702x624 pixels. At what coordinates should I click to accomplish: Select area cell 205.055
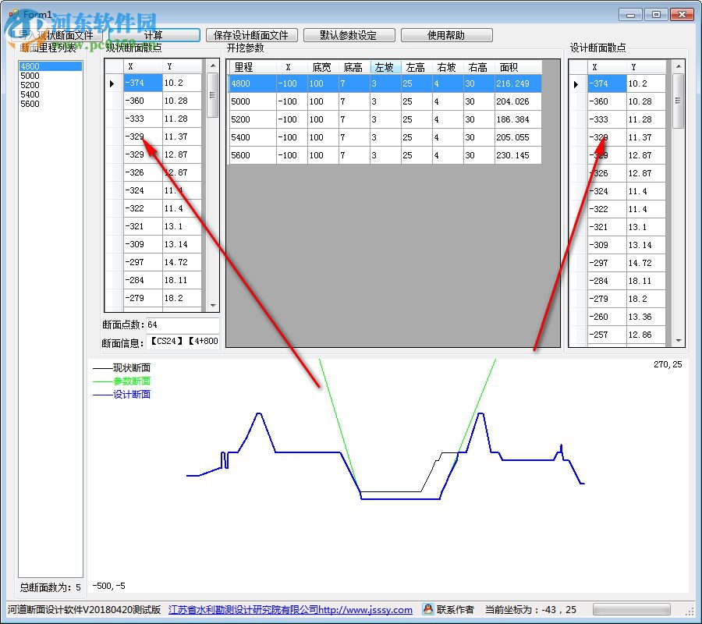pos(518,137)
